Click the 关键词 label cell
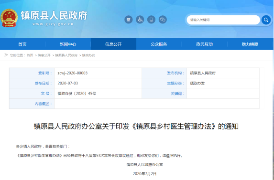Viewport: 274px width, 180px height. coord(164,94)
